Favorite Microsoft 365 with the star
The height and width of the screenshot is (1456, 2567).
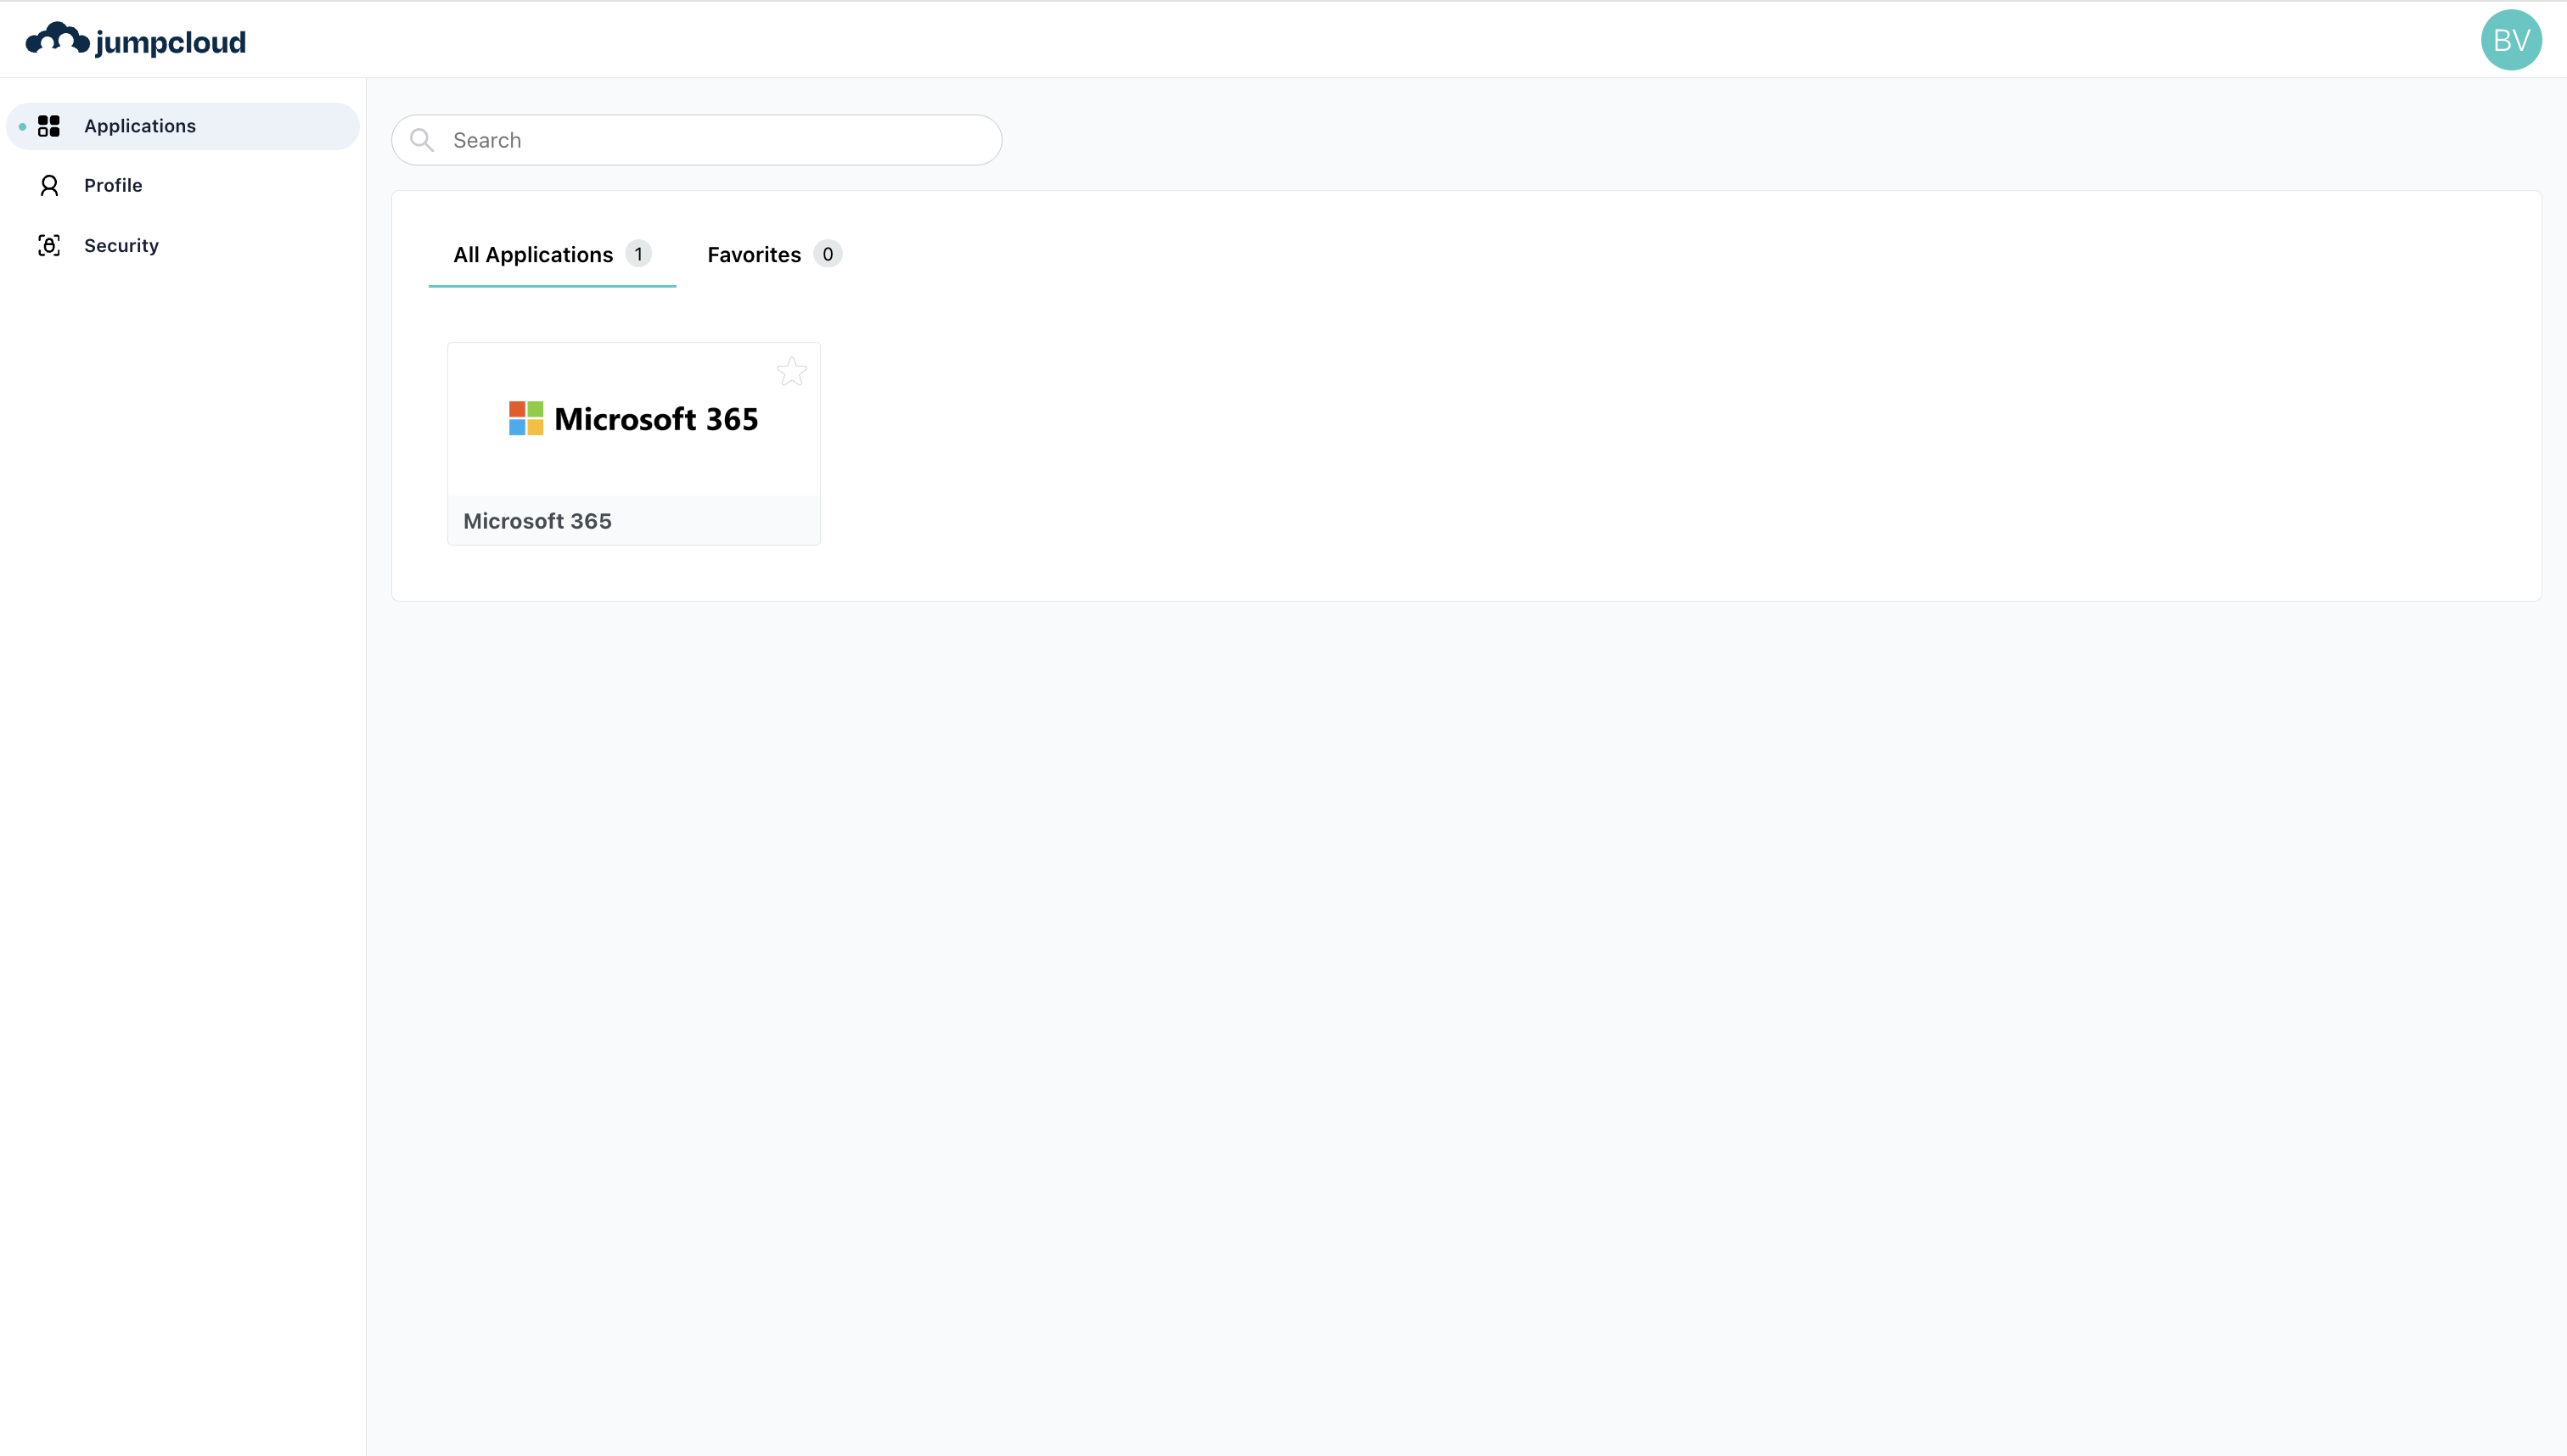pyautogui.click(x=791, y=372)
